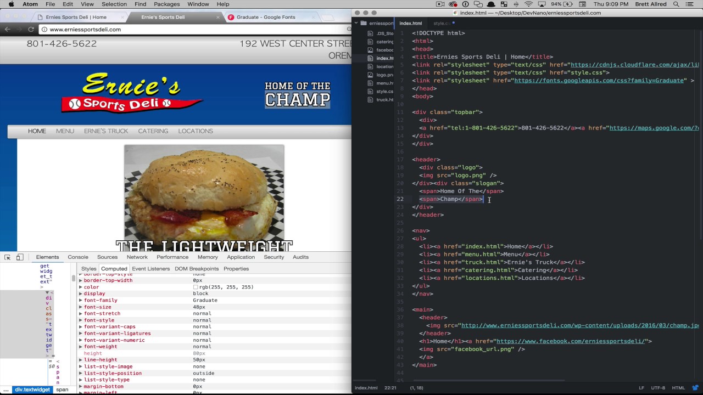Open the Audits tab in DevTools
Viewport: 703px width, 395px height.
pyautogui.click(x=300, y=257)
